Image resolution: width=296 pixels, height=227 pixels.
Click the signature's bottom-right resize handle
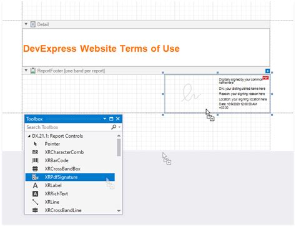pyautogui.click(x=272, y=115)
